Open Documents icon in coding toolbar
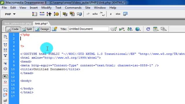 pyautogui.click(x=5, y=37)
